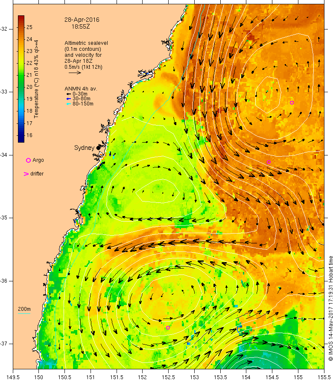
Task: Click the -34 latitude label
Action: click(4, 155)
